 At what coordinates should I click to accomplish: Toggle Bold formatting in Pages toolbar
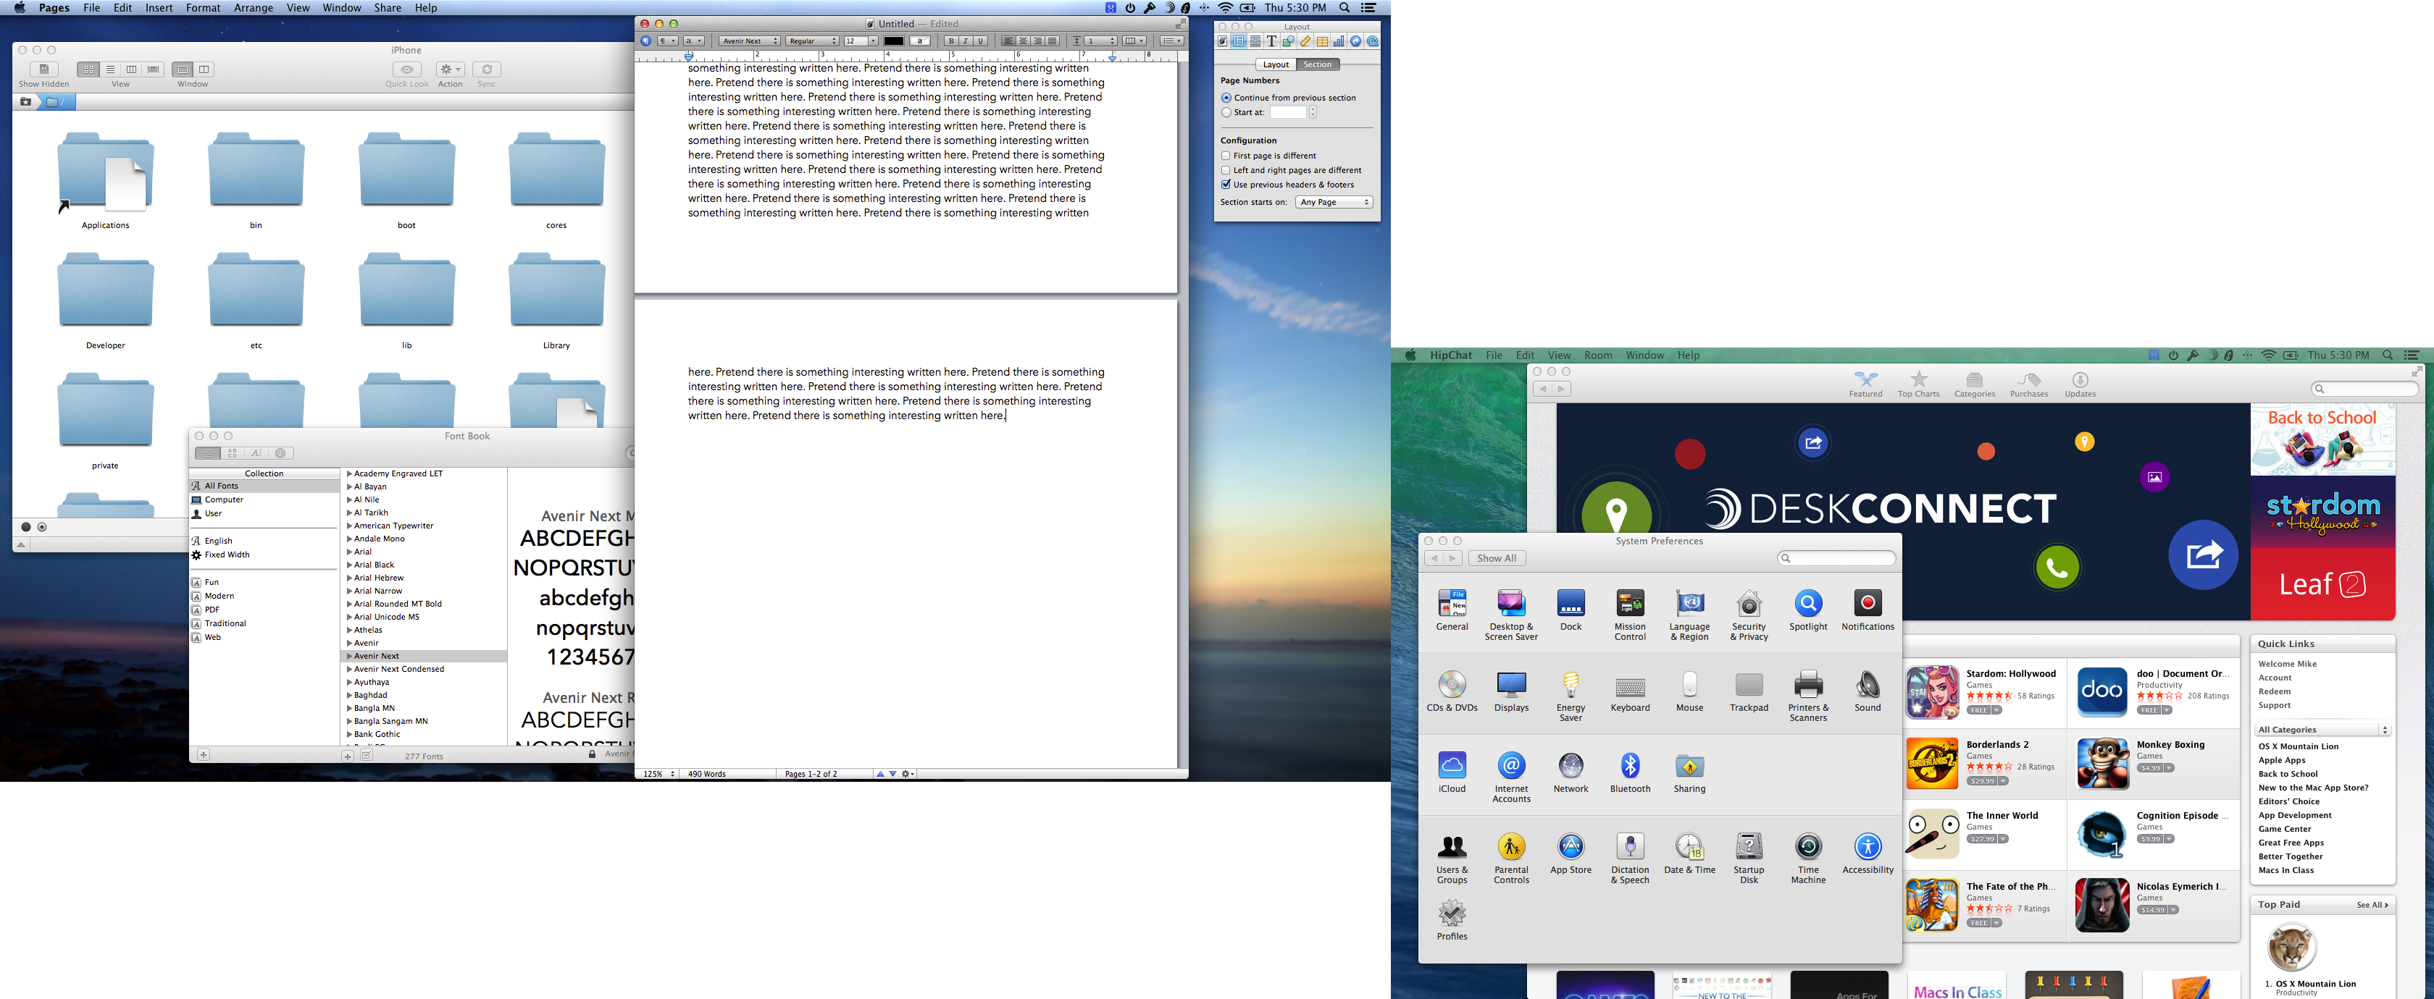(950, 41)
